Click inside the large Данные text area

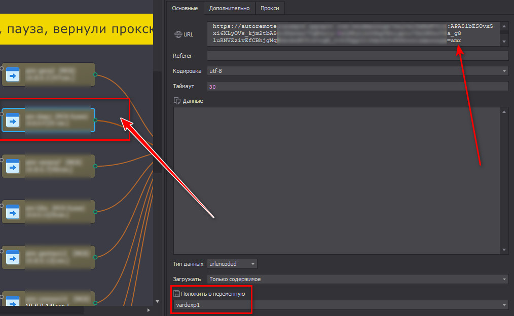337,180
